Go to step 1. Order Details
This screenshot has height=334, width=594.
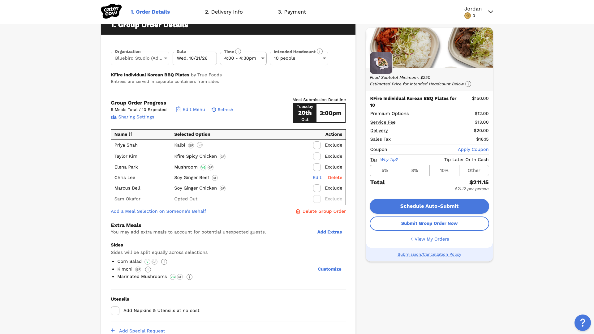pos(150,12)
